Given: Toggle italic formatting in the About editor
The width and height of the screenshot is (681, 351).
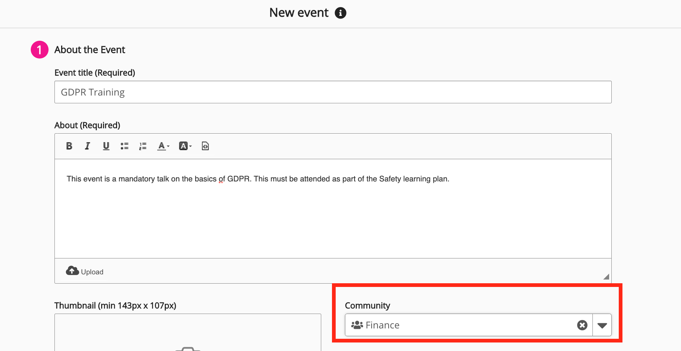Looking at the screenshot, I should pyautogui.click(x=87, y=146).
